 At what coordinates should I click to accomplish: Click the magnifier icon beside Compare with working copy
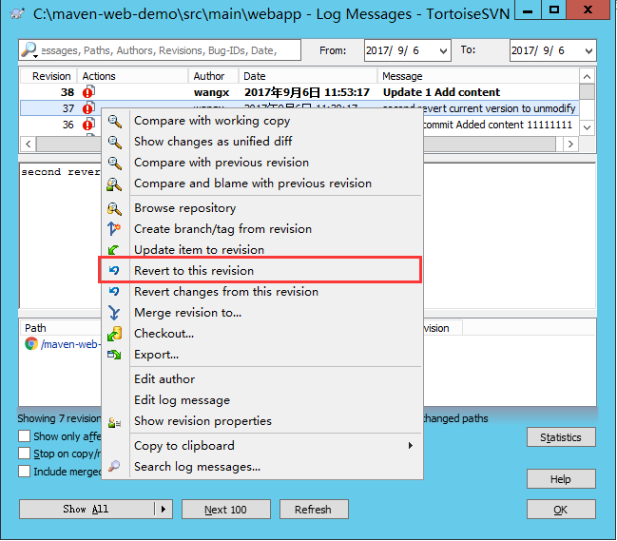point(114,121)
